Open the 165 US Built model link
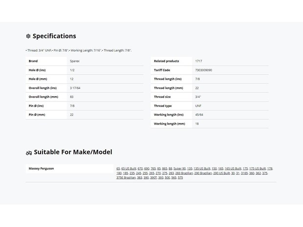The image size is (303, 227). pyautogui.click(x=233, y=168)
